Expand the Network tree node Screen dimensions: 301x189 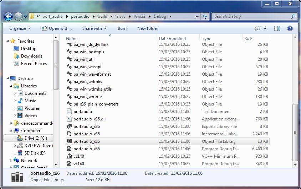11,161
